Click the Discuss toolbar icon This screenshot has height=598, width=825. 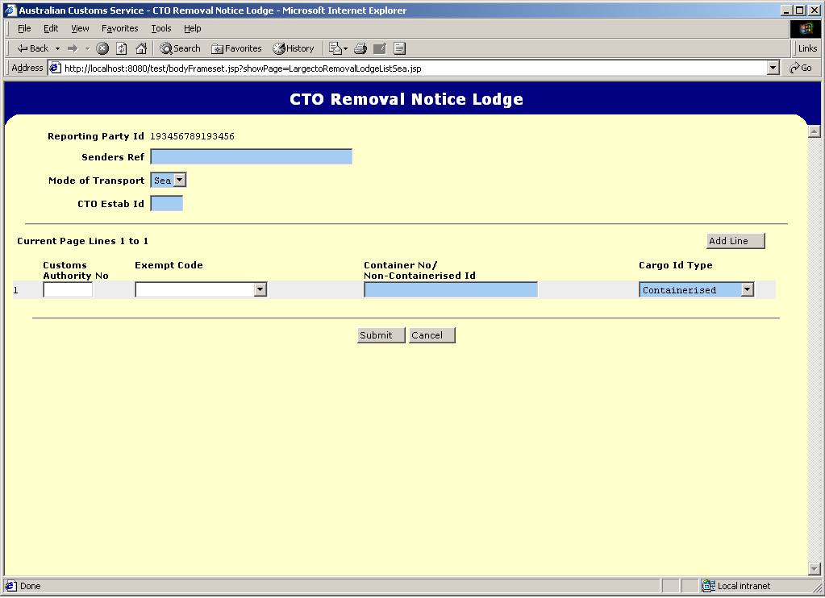pos(399,48)
